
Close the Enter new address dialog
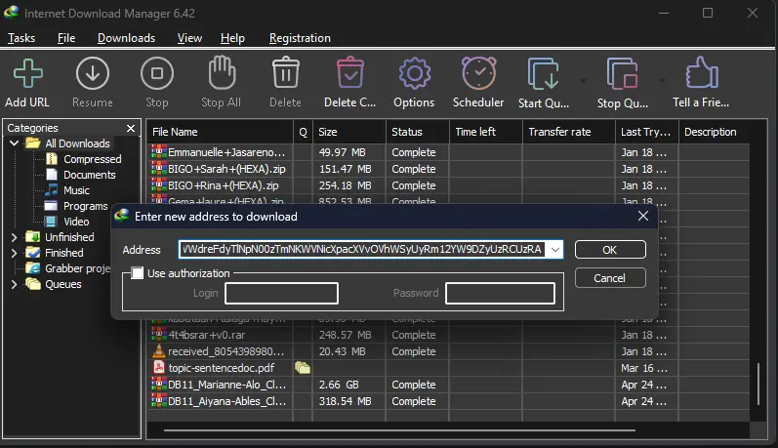click(x=643, y=216)
